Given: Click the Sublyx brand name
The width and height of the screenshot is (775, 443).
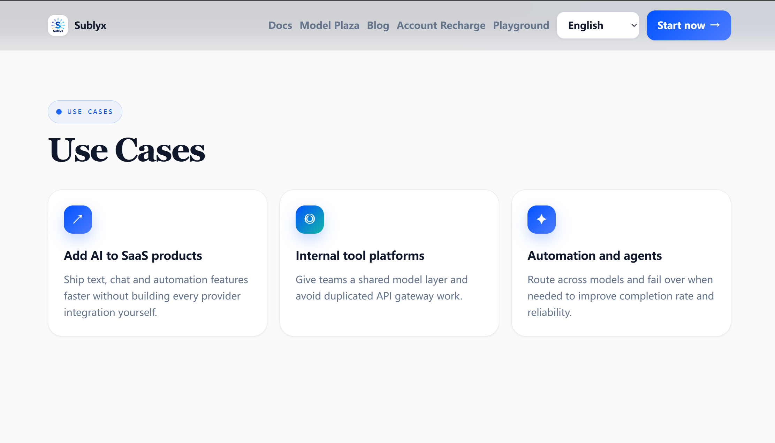Looking at the screenshot, I should 90,25.
